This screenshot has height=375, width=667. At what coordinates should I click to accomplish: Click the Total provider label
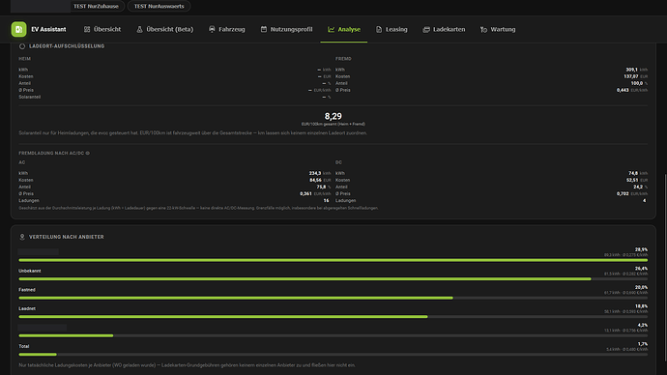point(24,347)
